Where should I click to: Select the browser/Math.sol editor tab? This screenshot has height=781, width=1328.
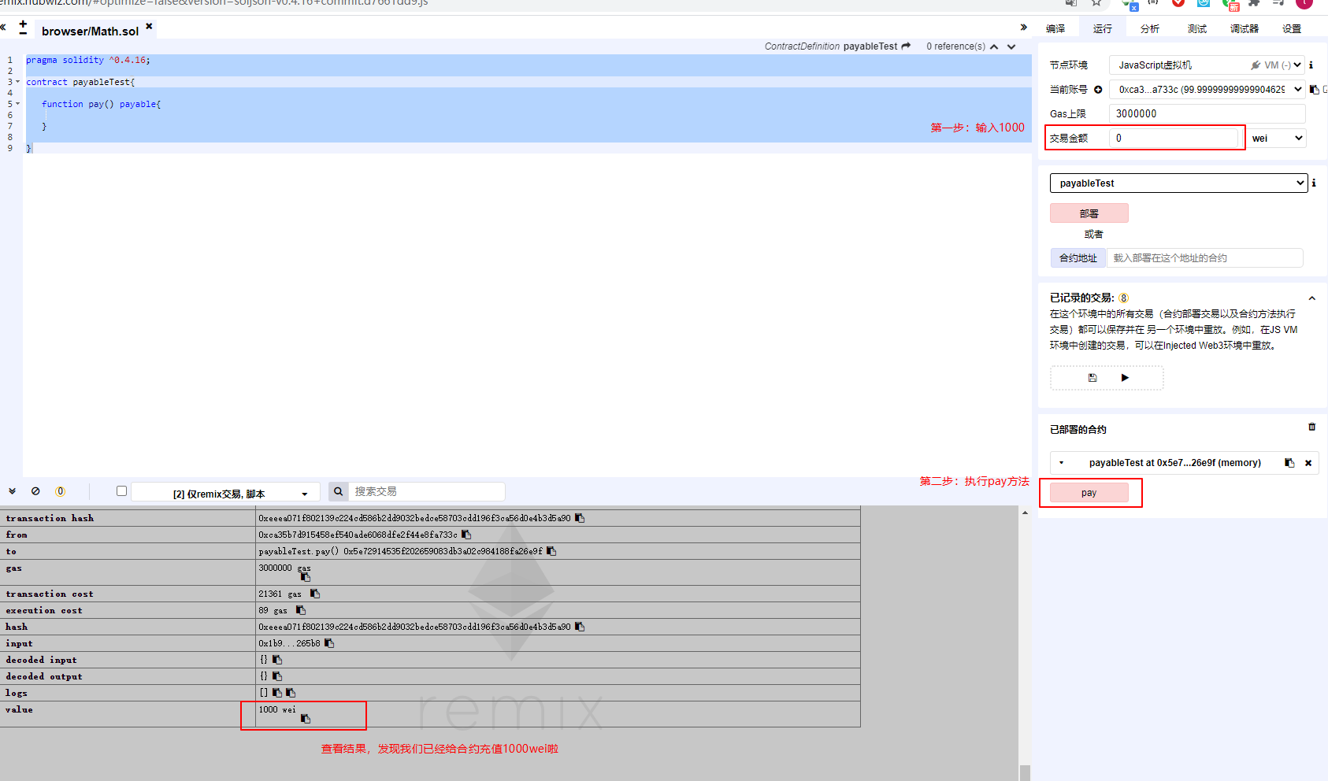coord(90,31)
